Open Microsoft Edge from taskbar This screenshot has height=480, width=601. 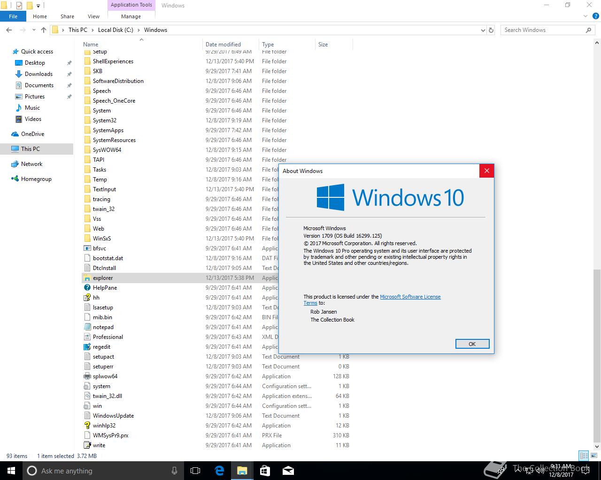pyautogui.click(x=219, y=471)
